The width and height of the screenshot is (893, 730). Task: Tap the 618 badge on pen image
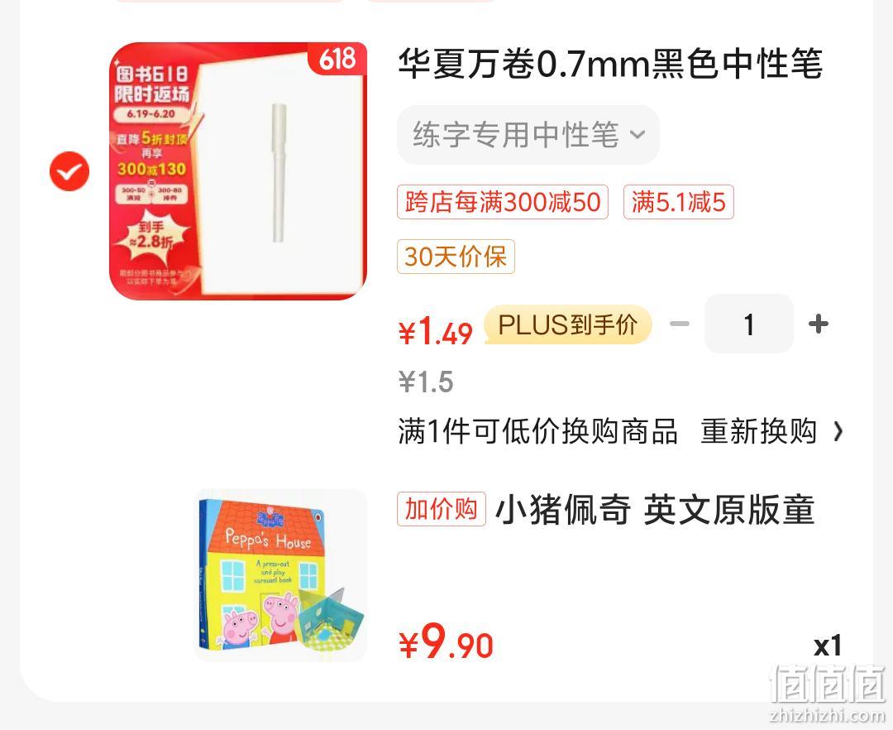click(337, 58)
